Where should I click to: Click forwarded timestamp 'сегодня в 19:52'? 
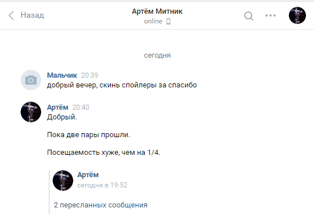[102, 185]
